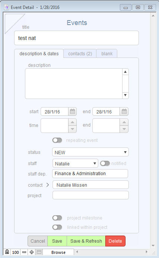Click the zoom out icon in status bar
Image resolution: width=159 pixels, height=258 pixels.
[24, 252]
